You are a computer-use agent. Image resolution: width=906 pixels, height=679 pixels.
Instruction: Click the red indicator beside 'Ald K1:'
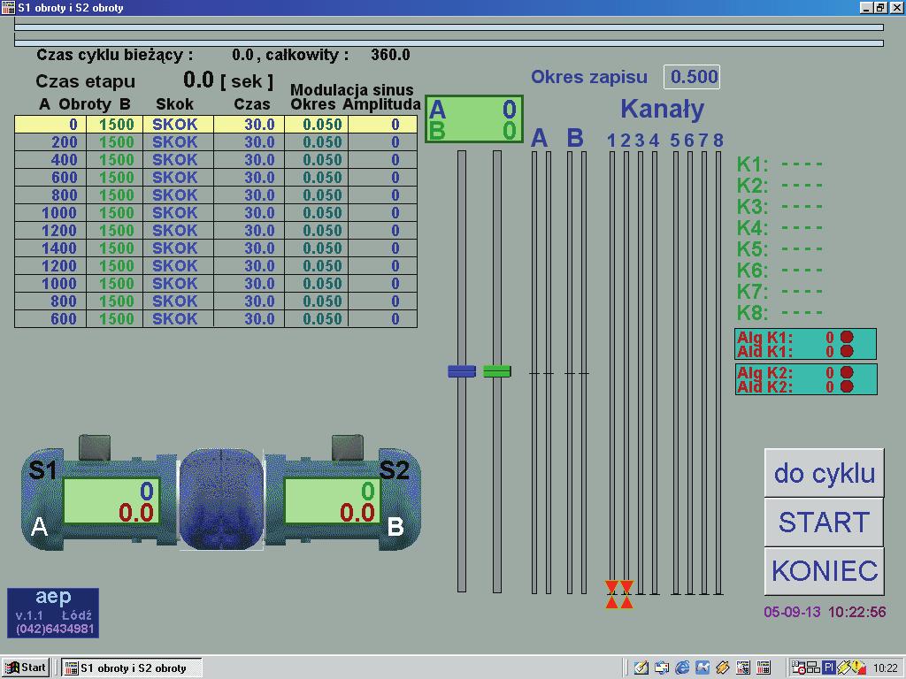tap(847, 351)
